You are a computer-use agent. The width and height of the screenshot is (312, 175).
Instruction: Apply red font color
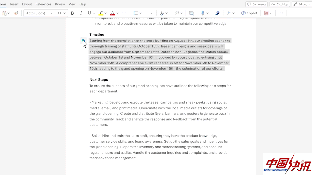click(x=113, y=13)
